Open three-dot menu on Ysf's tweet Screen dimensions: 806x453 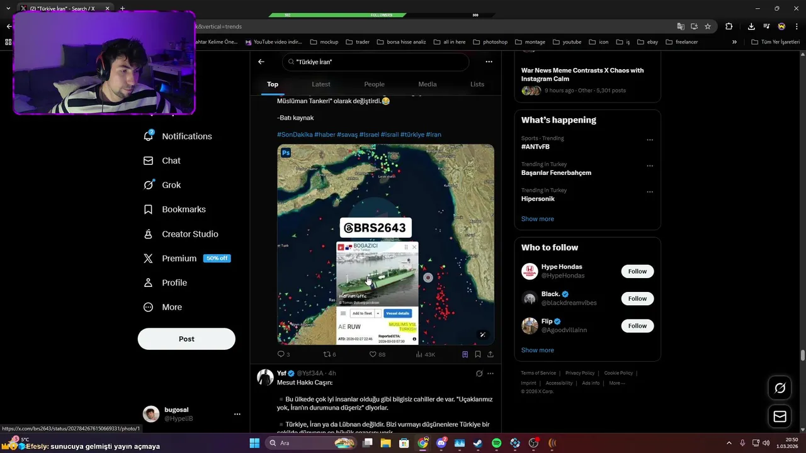click(x=491, y=373)
